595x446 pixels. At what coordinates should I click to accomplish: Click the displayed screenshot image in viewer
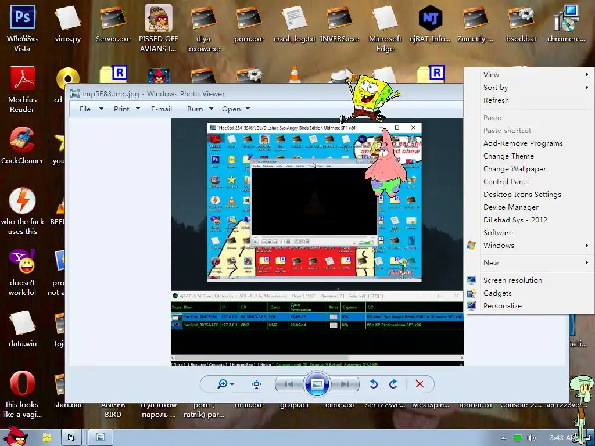point(317,242)
